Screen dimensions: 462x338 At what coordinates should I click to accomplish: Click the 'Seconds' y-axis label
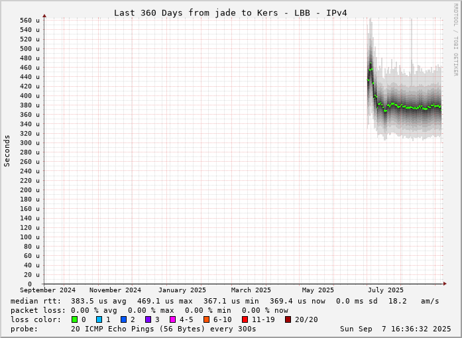(x=7, y=151)
